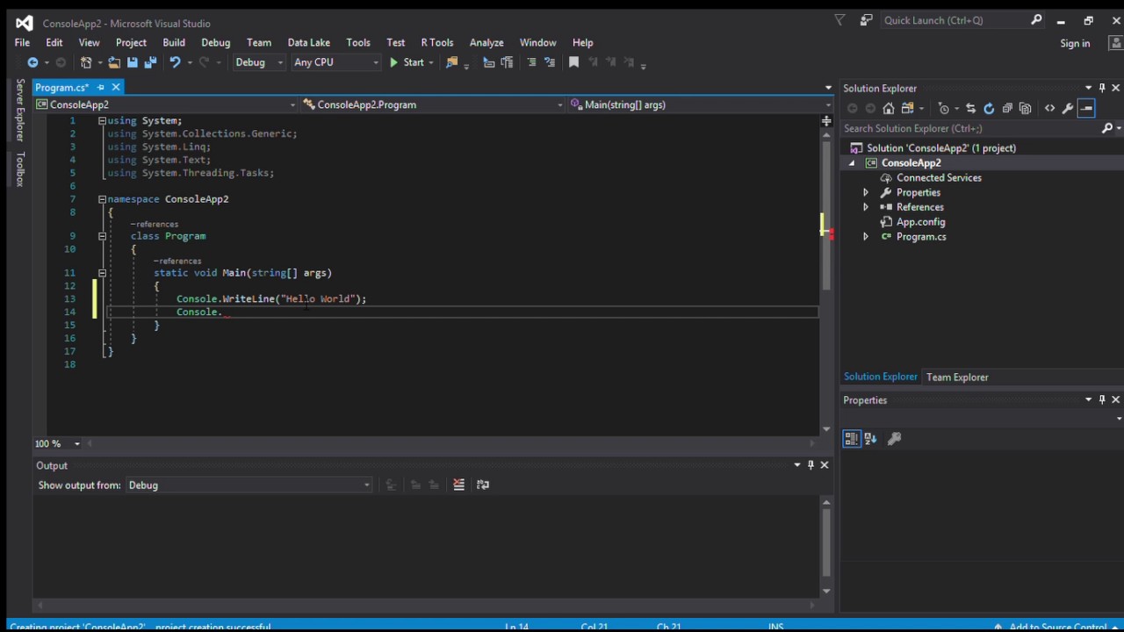Screen dimensions: 1124x632
Task: Click the Undo arrow in toolbar
Action: (175, 62)
